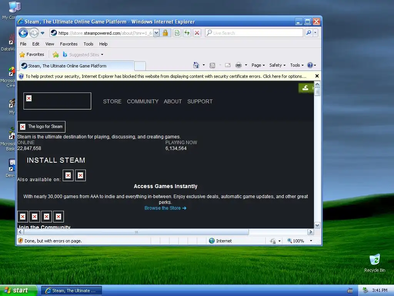Open the Windows start menu
The image size is (394, 296).
coord(18,291)
